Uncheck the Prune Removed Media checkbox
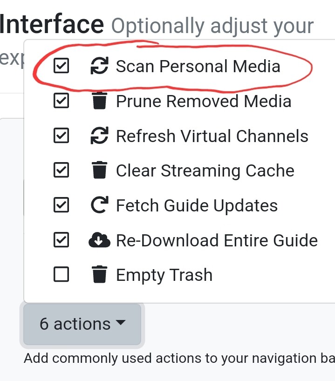The image size is (335, 381). pyautogui.click(x=62, y=102)
